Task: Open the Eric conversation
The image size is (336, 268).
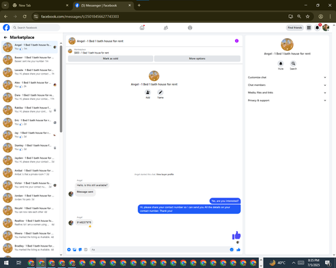Action: point(30,122)
